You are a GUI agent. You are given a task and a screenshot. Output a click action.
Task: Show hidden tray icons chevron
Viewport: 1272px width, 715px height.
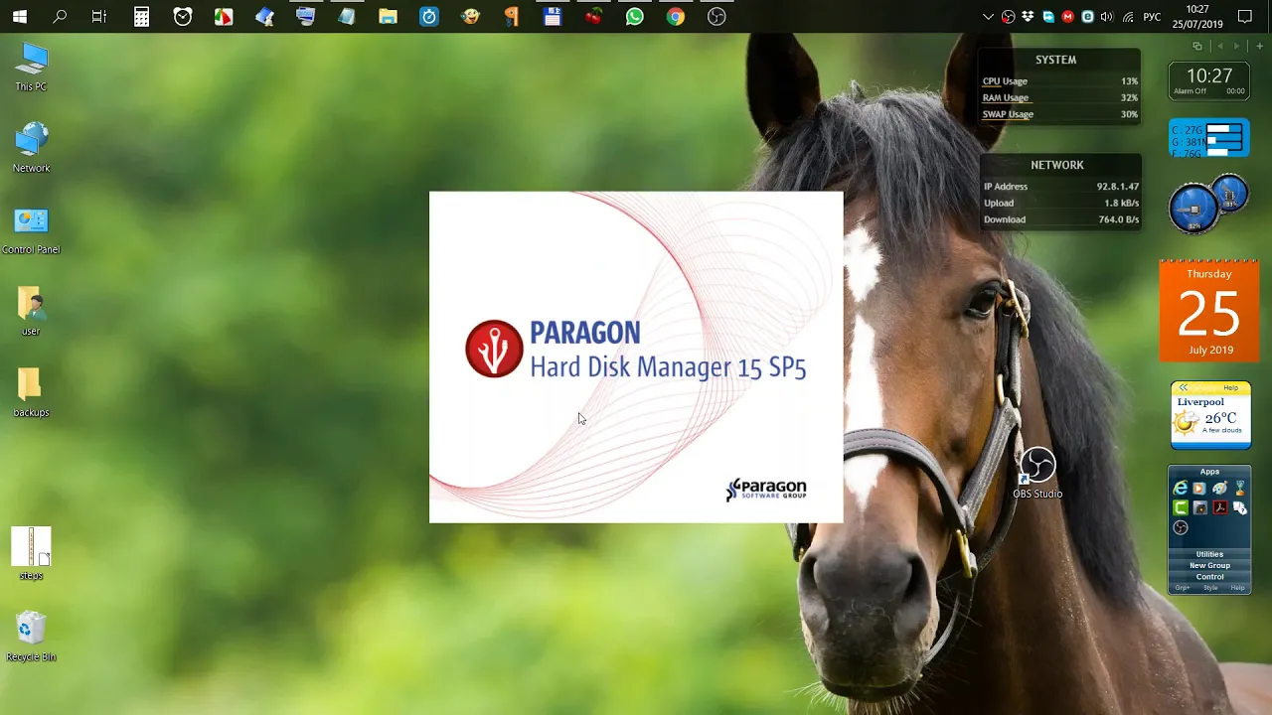pos(988,17)
